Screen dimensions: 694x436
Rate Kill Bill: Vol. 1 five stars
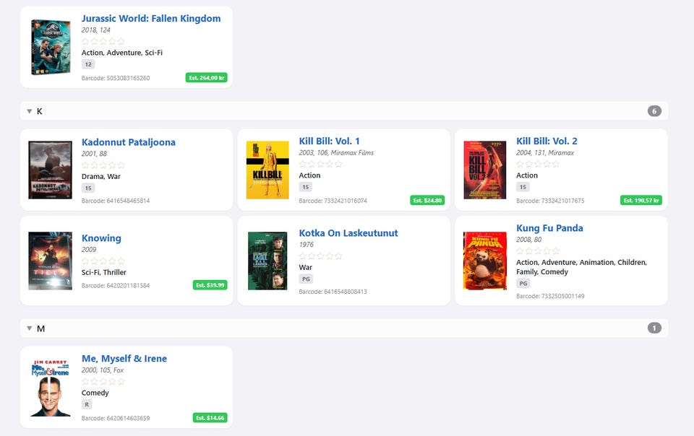[338, 165]
